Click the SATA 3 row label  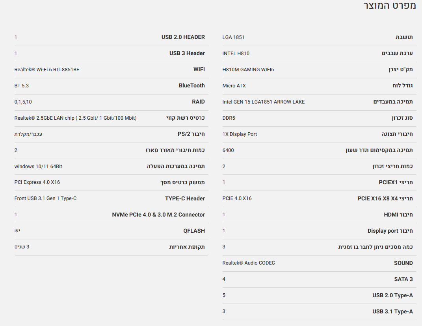[403, 279]
